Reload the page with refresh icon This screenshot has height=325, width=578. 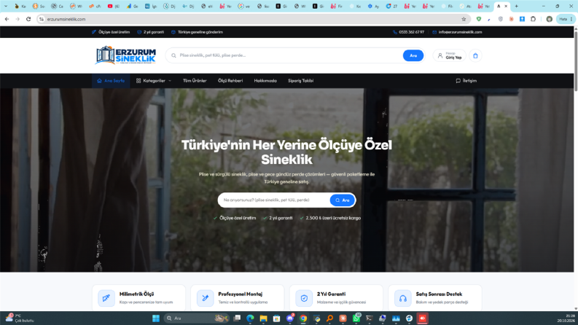28,19
